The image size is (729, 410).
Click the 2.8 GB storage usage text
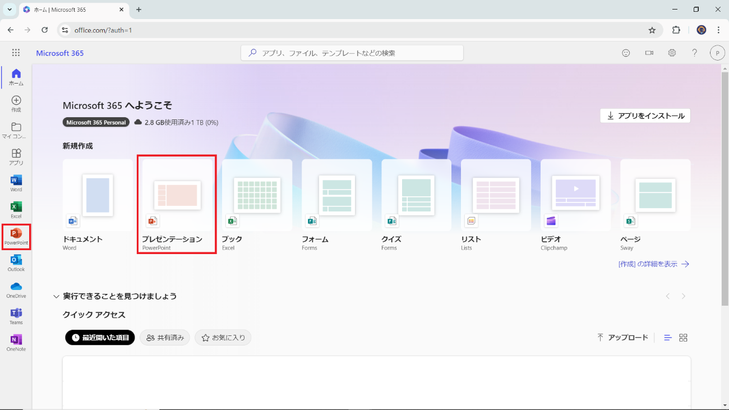click(x=181, y=122)
